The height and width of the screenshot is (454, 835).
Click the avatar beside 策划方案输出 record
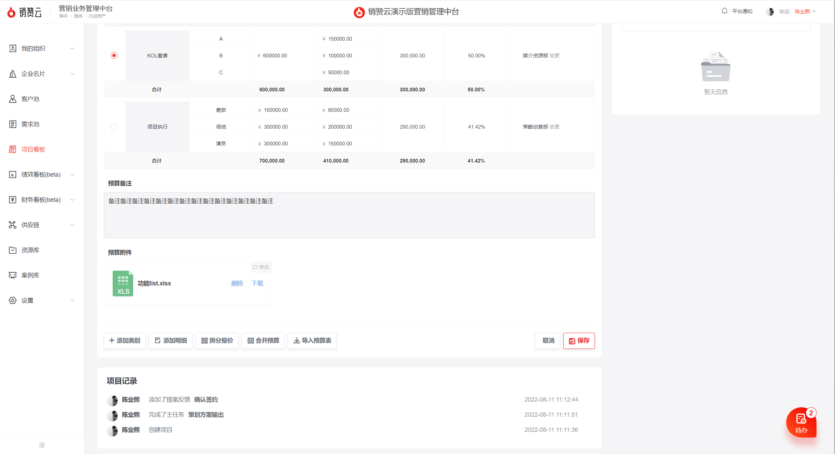pyautogui.click(x=112, y=415)
